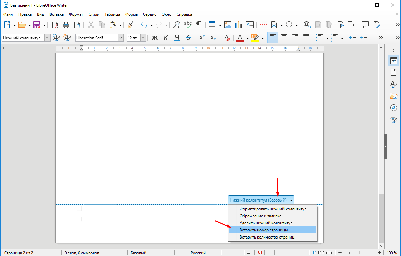401x256 pixels.
Task: Choose 'Форматировать нижний колонтитул...'
Action: pyautogui.click(x=272, y=209)
